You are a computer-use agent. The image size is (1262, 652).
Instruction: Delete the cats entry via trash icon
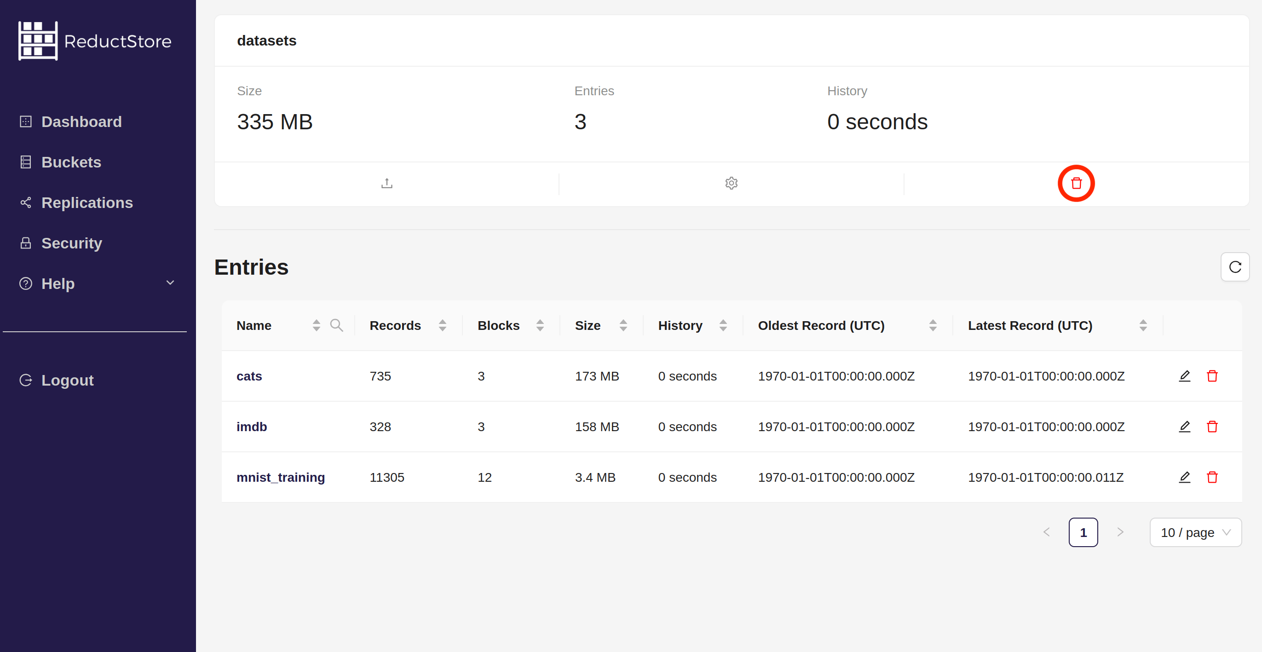1212,376
